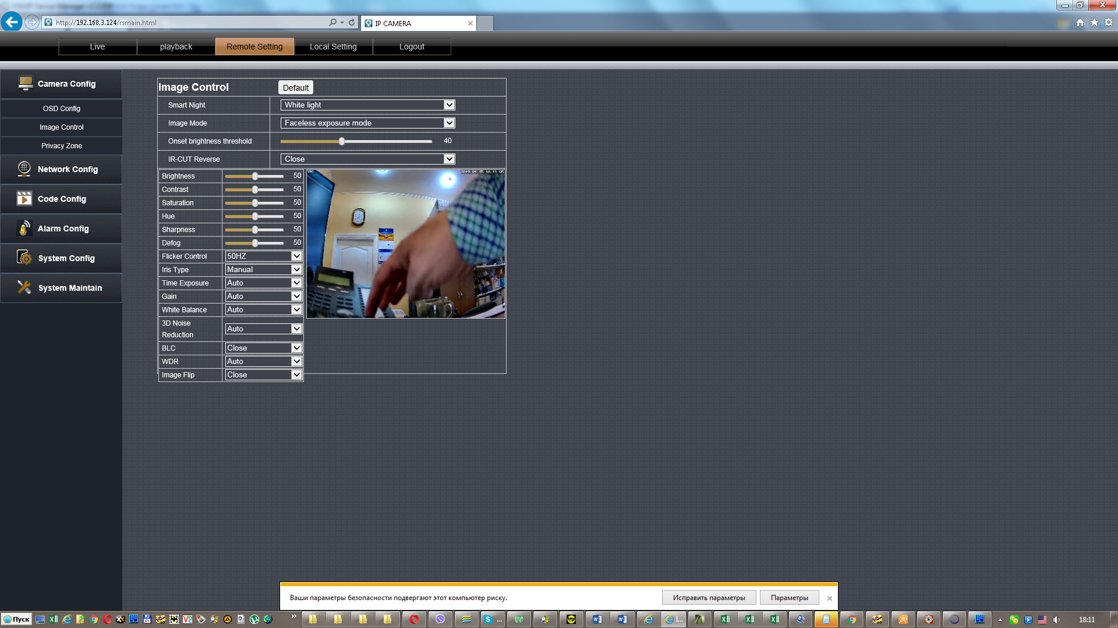Open the Local Setting tab
1118x628 pixels.
[333, 47]
